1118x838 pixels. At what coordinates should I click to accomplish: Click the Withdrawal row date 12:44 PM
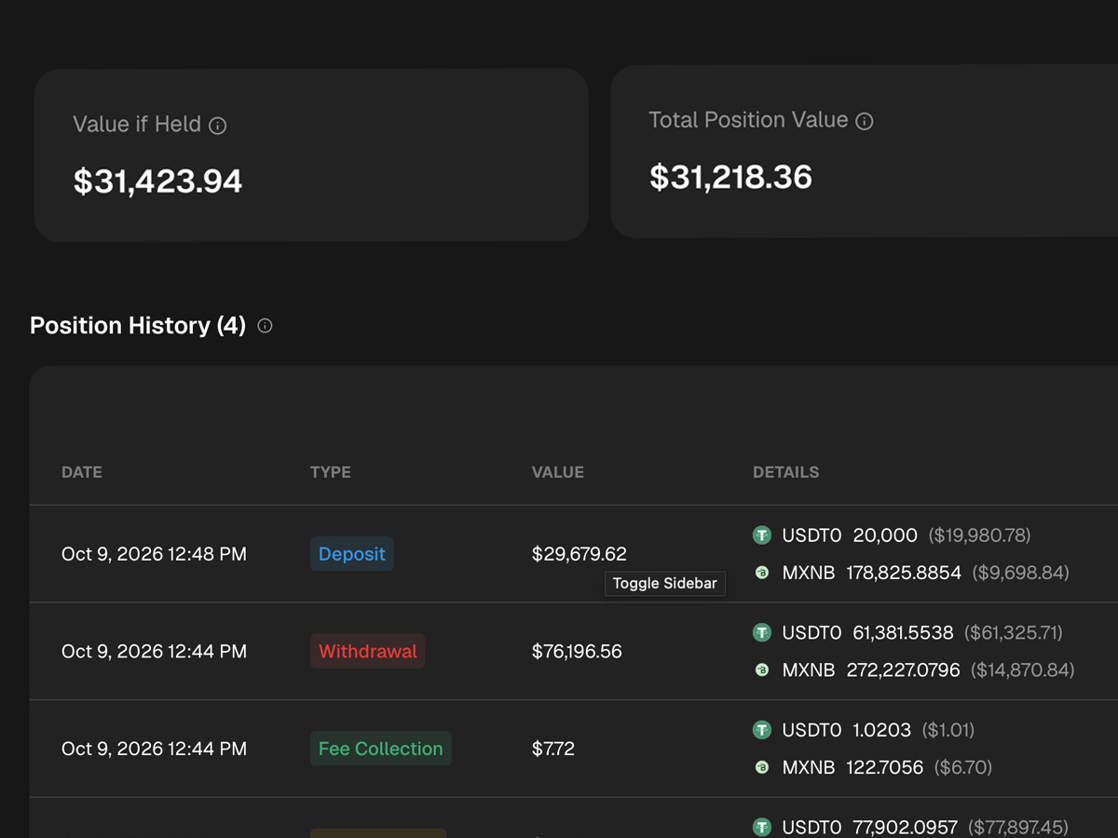pyautogui.click(x=154, y=652)
